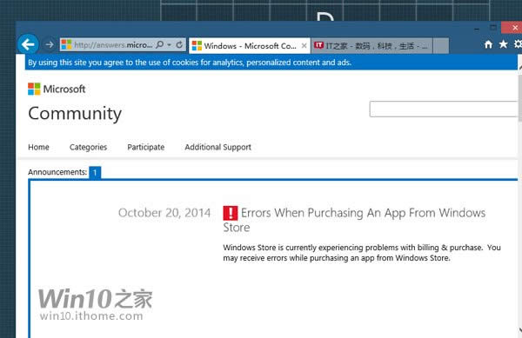522x338 pixels.
Task: Switch to the IT之家 tab
Action: [x=371, y=45]
